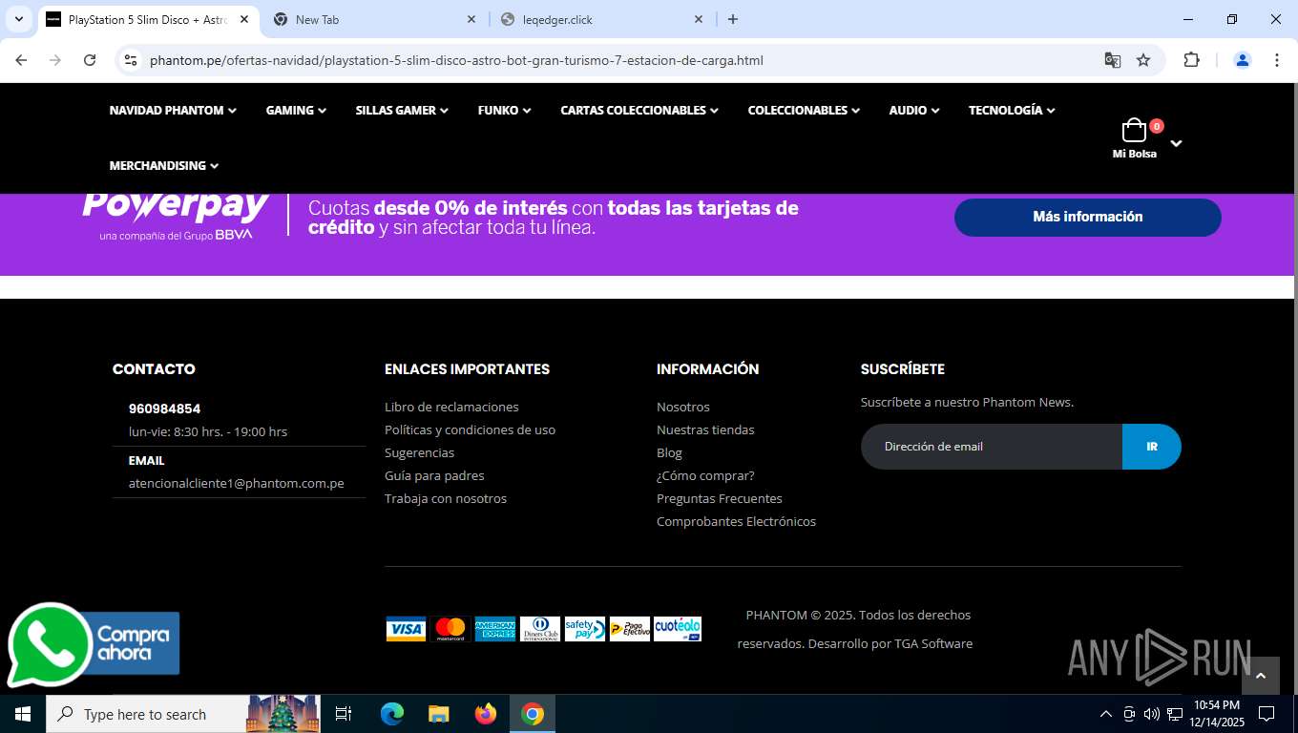Click the back-to-top arrow button
The width and height of the screenshot is (1298, 733).
pos(1260,676)
